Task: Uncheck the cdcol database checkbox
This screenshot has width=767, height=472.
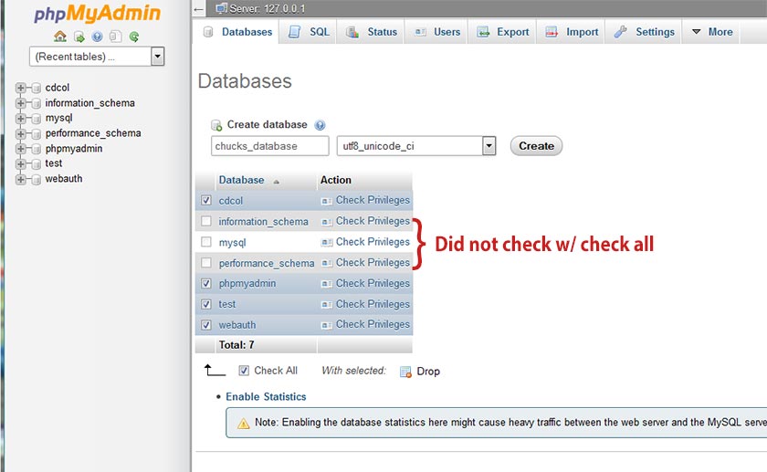Action: [x=206, y=201]
